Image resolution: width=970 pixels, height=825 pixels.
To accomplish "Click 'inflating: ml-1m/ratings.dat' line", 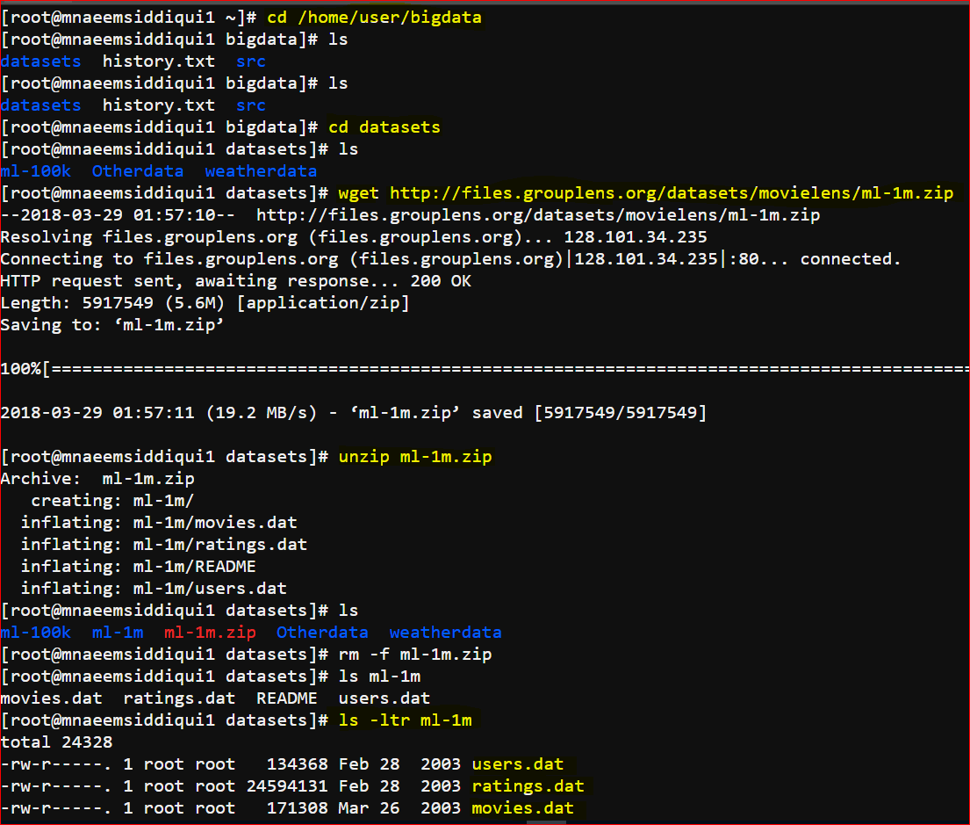I will [164, 545].
